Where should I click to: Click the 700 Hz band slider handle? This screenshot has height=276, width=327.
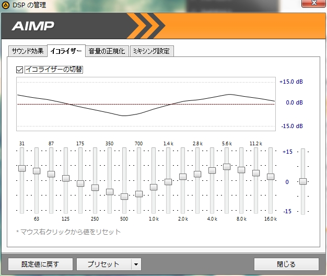click(139, 194)
